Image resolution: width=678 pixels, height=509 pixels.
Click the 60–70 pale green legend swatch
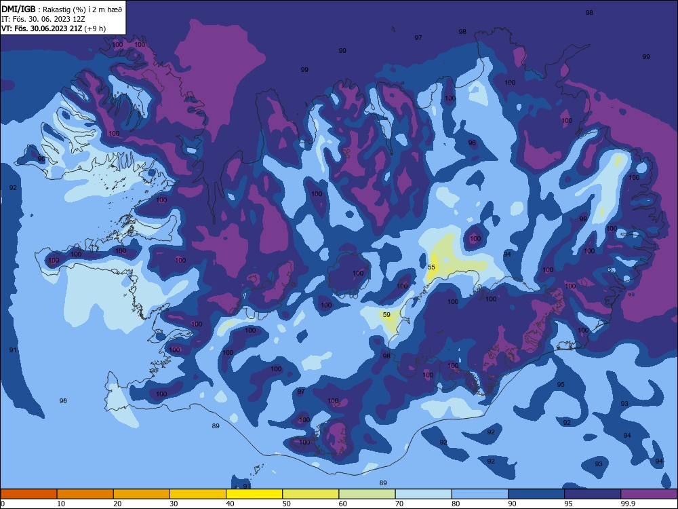(367, 494)
